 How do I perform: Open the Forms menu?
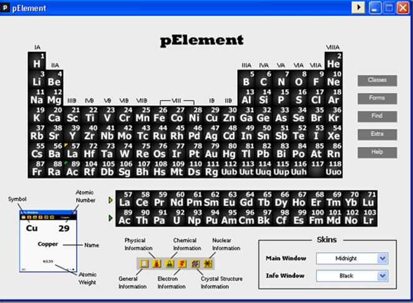click(x=377, y=99)
